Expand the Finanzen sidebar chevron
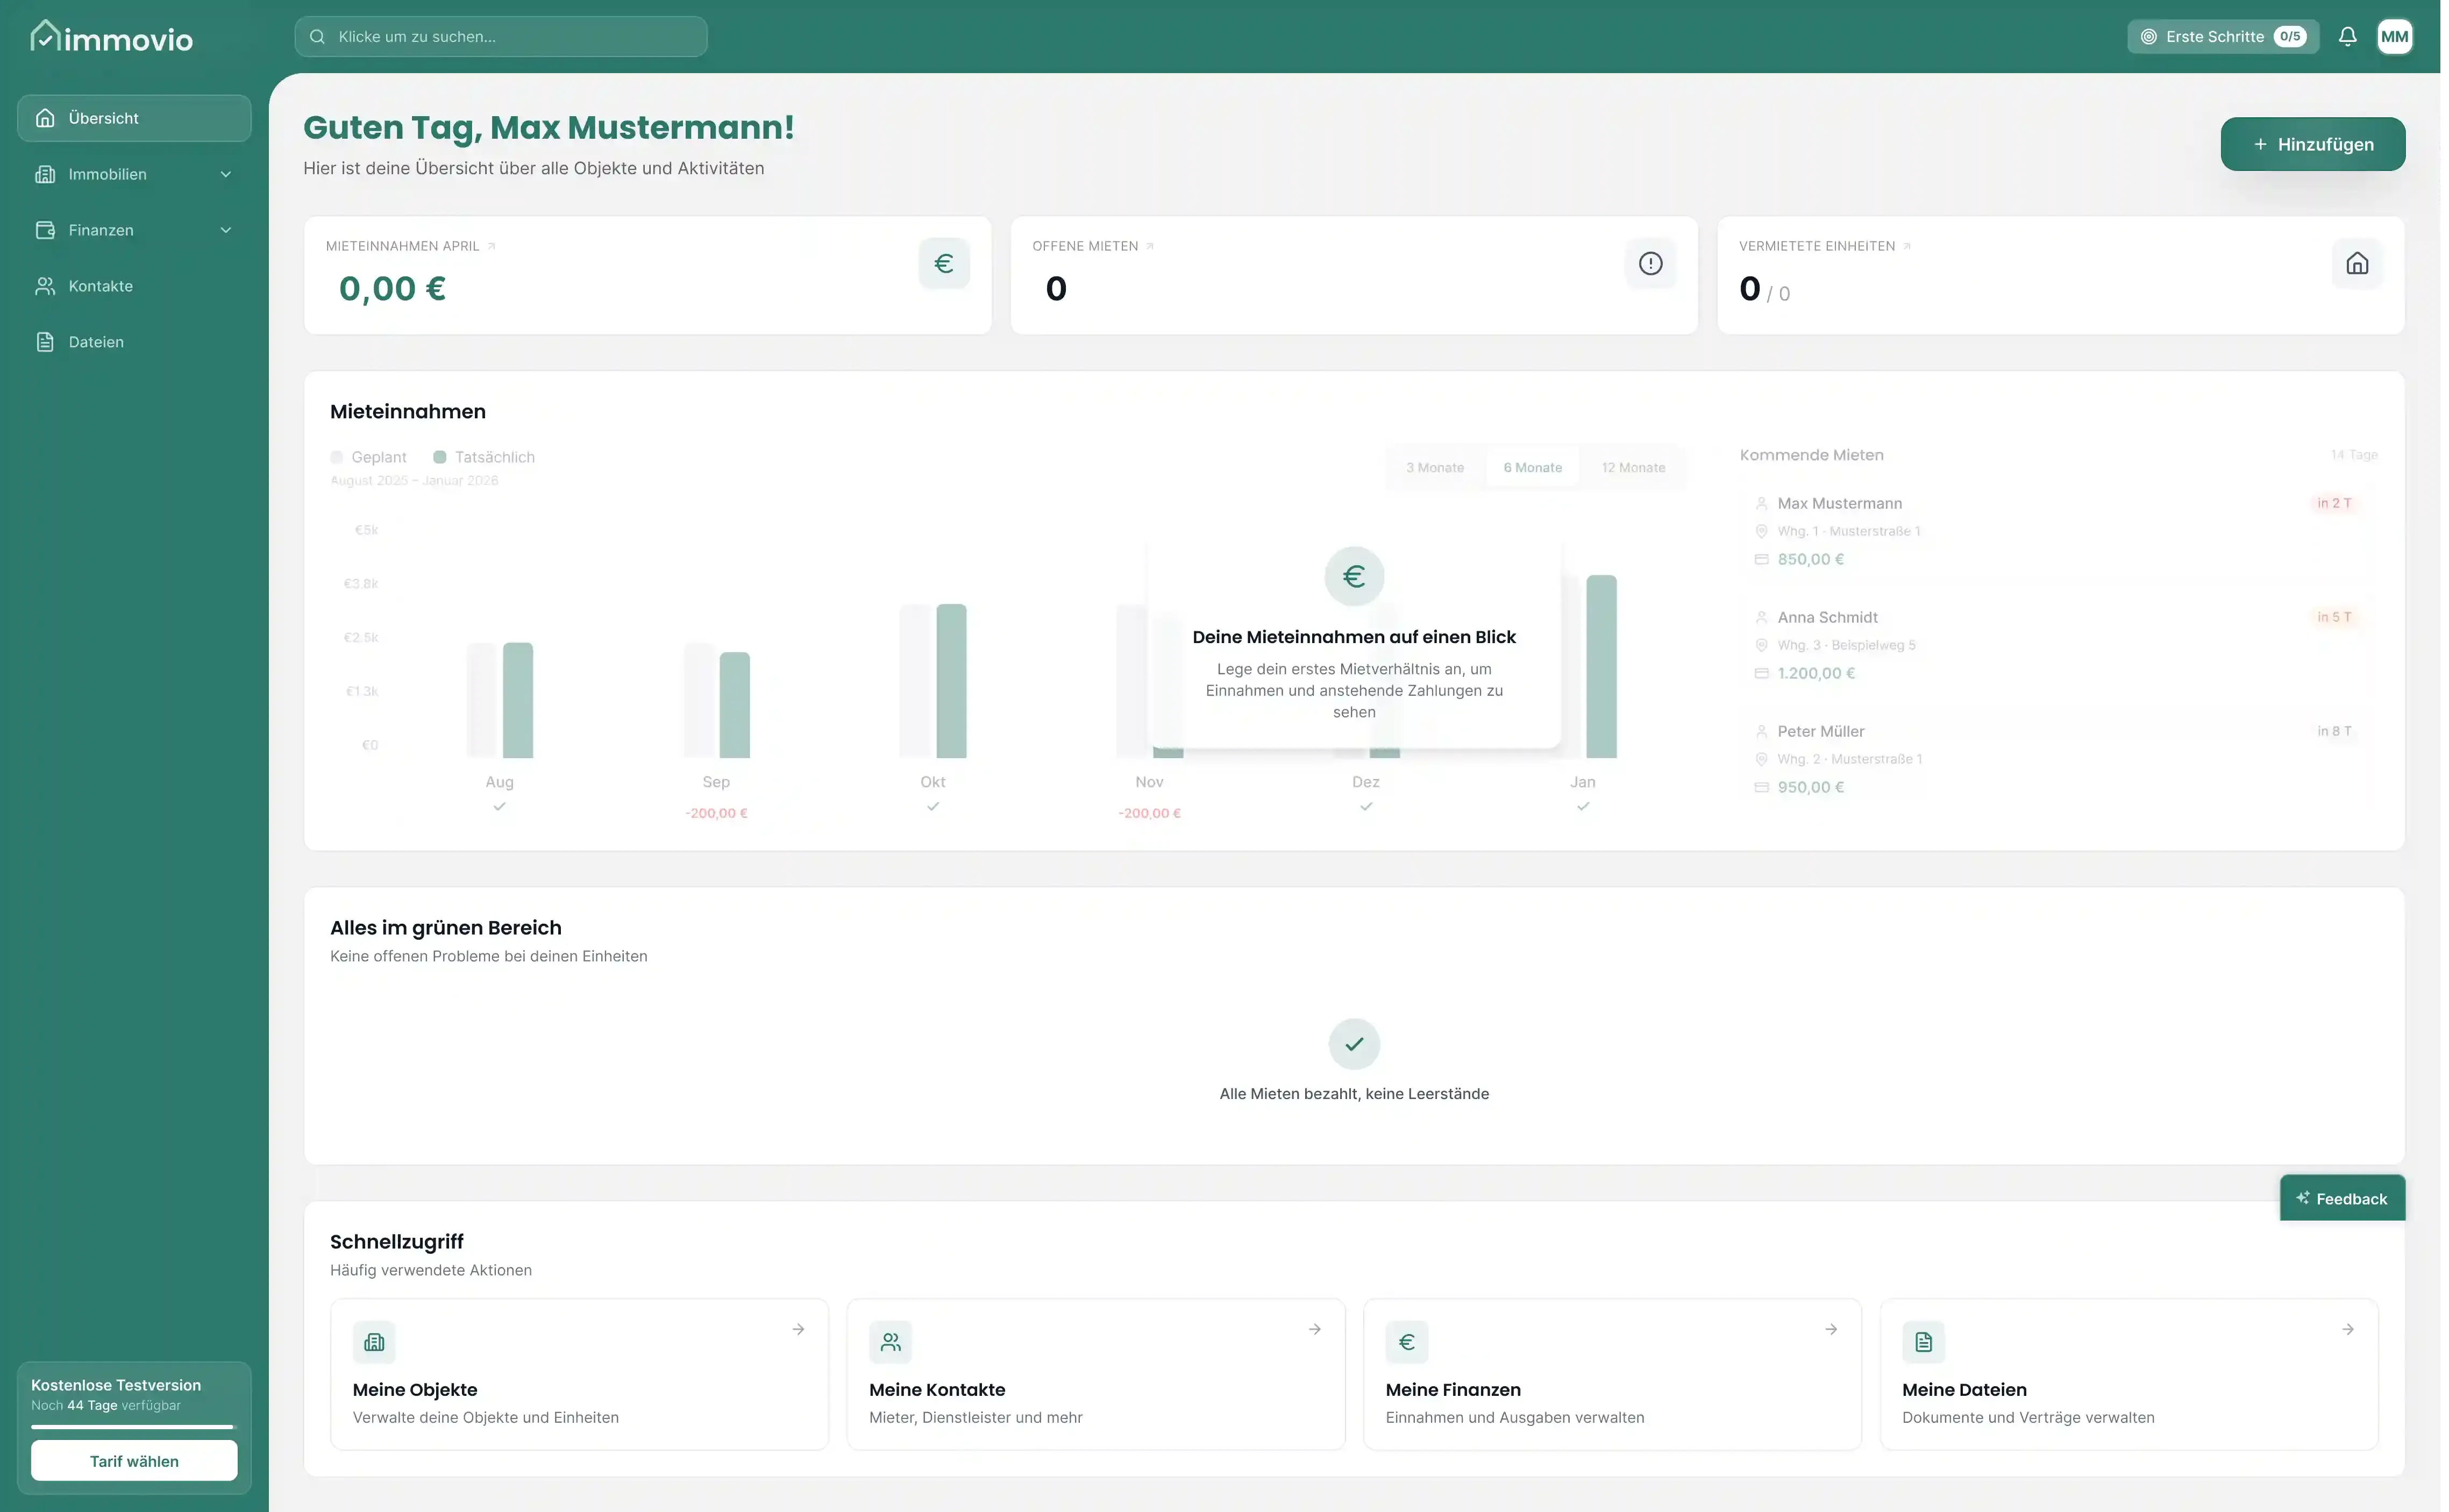 coord(226,230)
